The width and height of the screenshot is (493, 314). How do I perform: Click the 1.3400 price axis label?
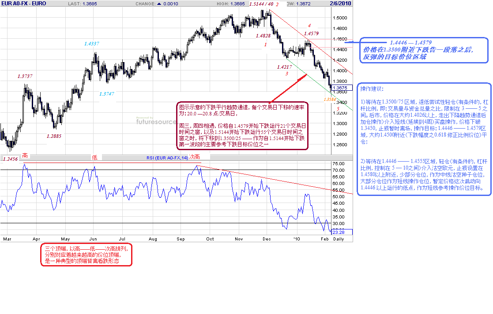click(x=340, y=103)
